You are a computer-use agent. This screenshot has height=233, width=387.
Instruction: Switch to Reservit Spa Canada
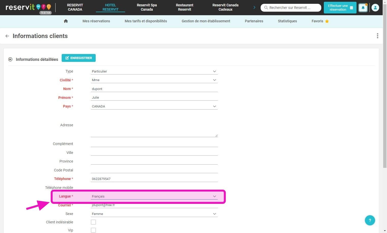click(147, 7)
